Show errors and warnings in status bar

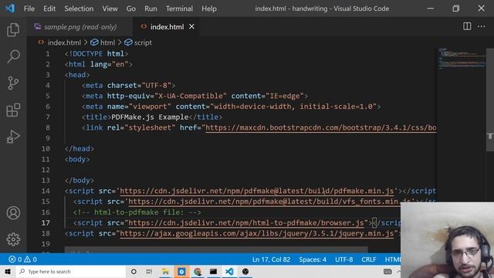(x=22, y=259)
